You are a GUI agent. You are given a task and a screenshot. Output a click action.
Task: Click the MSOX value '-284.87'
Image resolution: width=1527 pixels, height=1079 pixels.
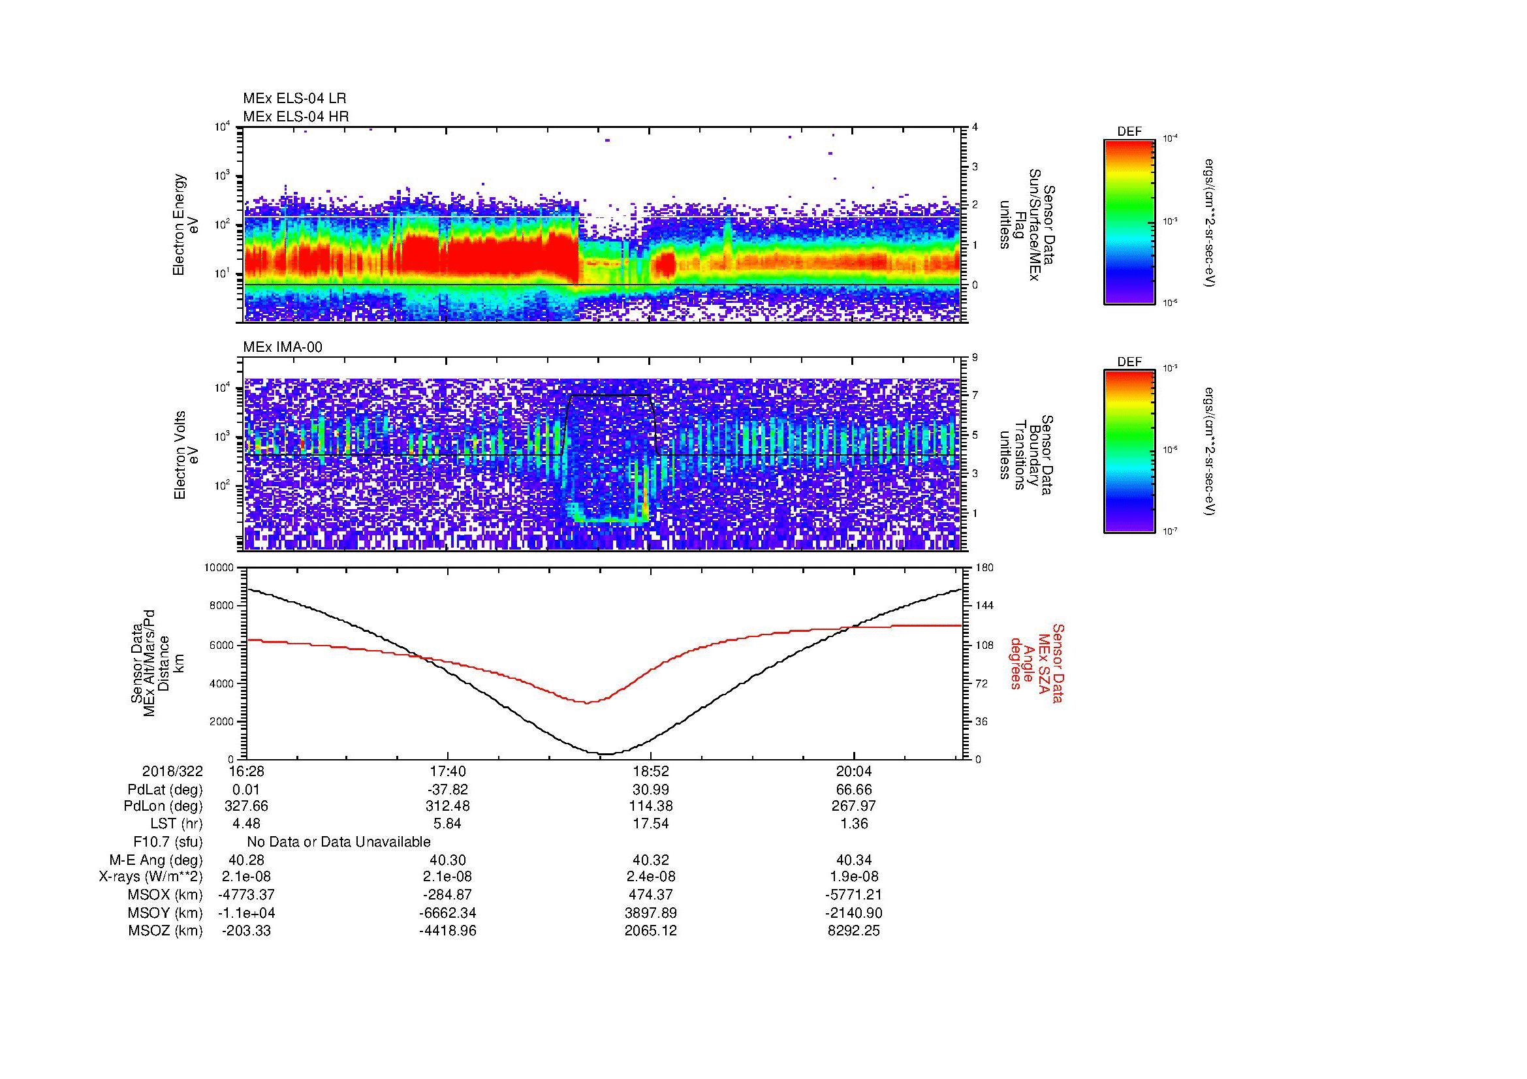point(449,895)
